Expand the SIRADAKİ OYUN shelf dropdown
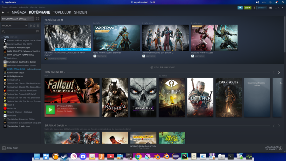The image size is (286, 161). [x=66, y=126]
